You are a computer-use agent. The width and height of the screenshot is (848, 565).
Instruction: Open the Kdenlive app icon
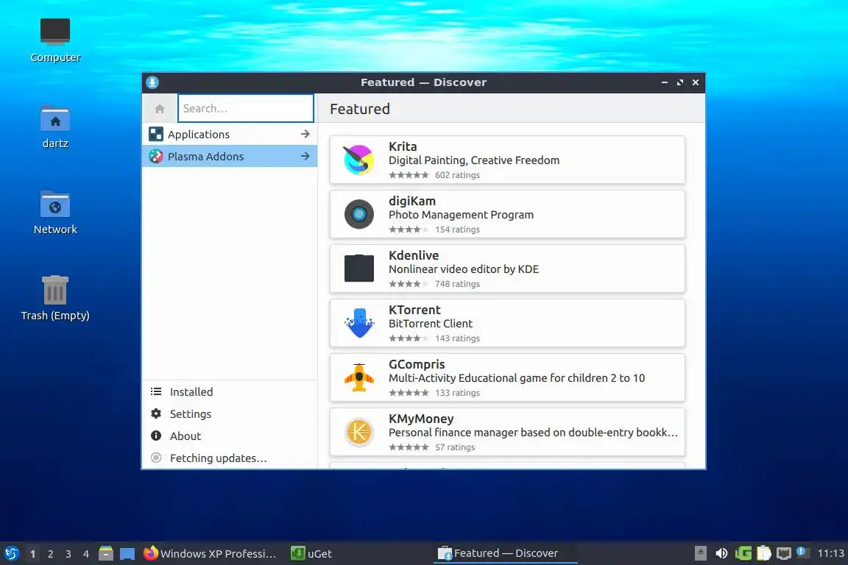click(359, 269)
